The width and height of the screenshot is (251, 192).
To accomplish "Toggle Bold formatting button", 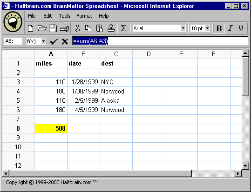I will pos(219,28).
